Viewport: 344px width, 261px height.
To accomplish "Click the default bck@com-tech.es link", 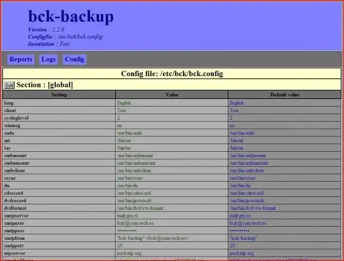I will (248, 223).
